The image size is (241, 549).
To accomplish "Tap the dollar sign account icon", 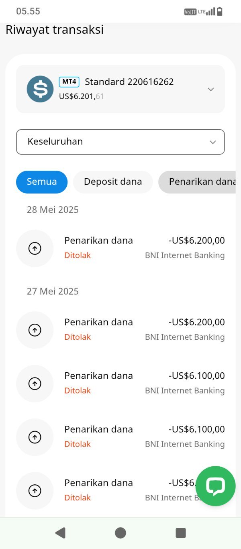I will [x=40, y=89].
